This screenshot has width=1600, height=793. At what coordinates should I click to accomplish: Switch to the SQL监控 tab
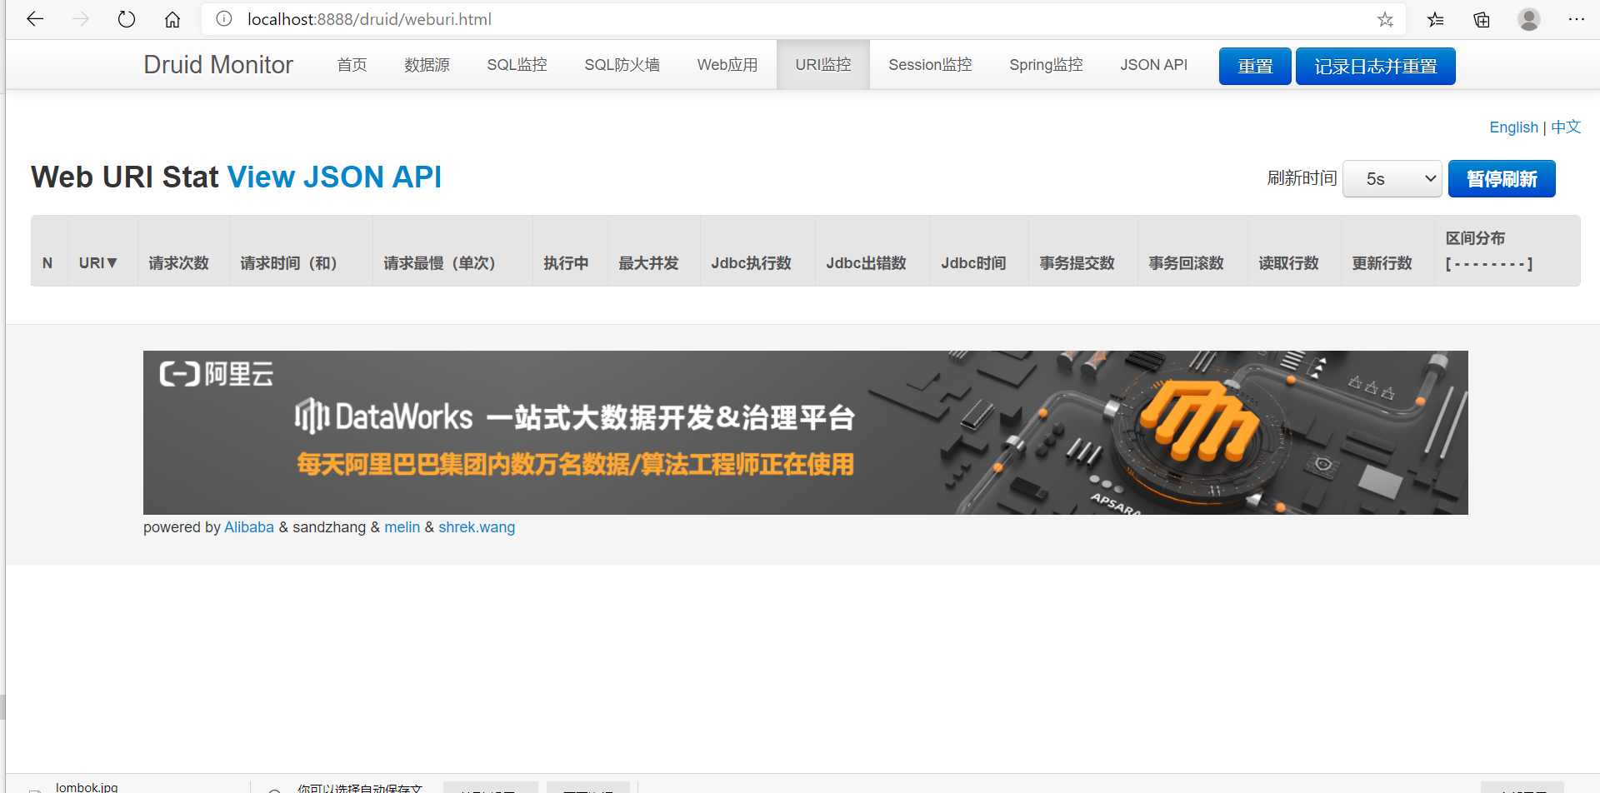pyautogui.click(x=517, y=65)
